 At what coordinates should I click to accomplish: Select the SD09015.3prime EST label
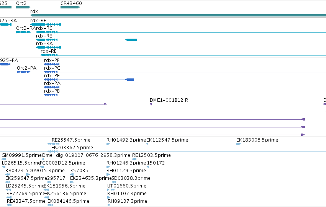45,171
